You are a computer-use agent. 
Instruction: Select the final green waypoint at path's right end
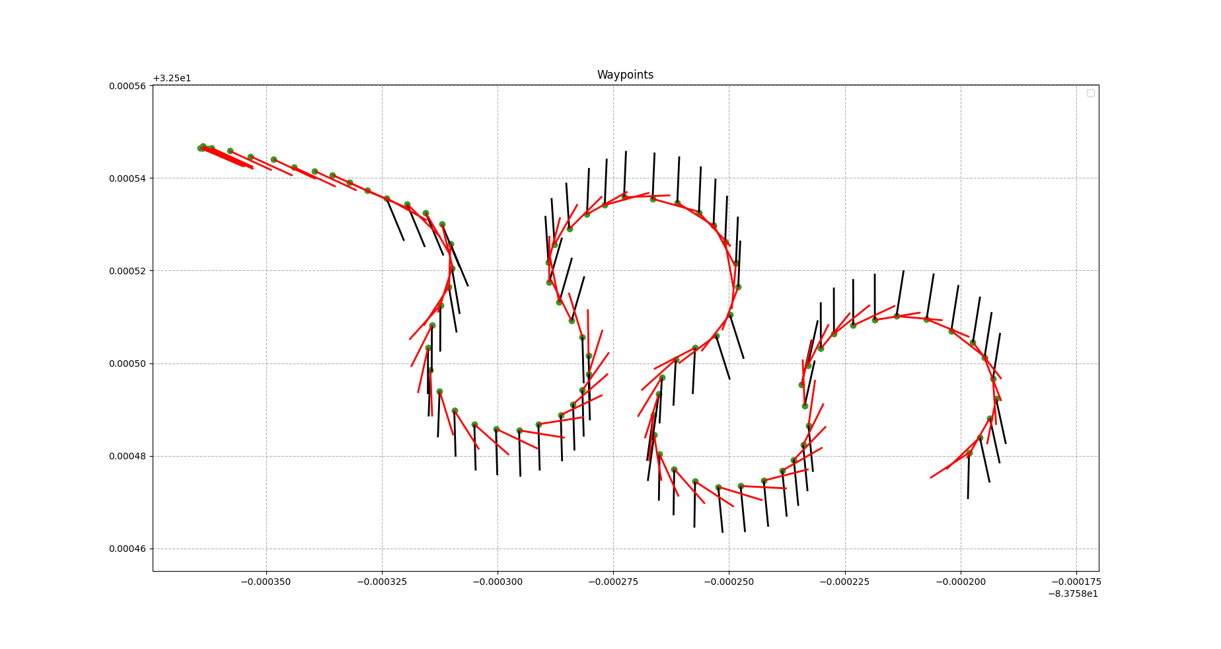(x=969, y=453)
